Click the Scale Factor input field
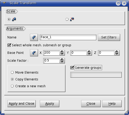 point(51,61)
